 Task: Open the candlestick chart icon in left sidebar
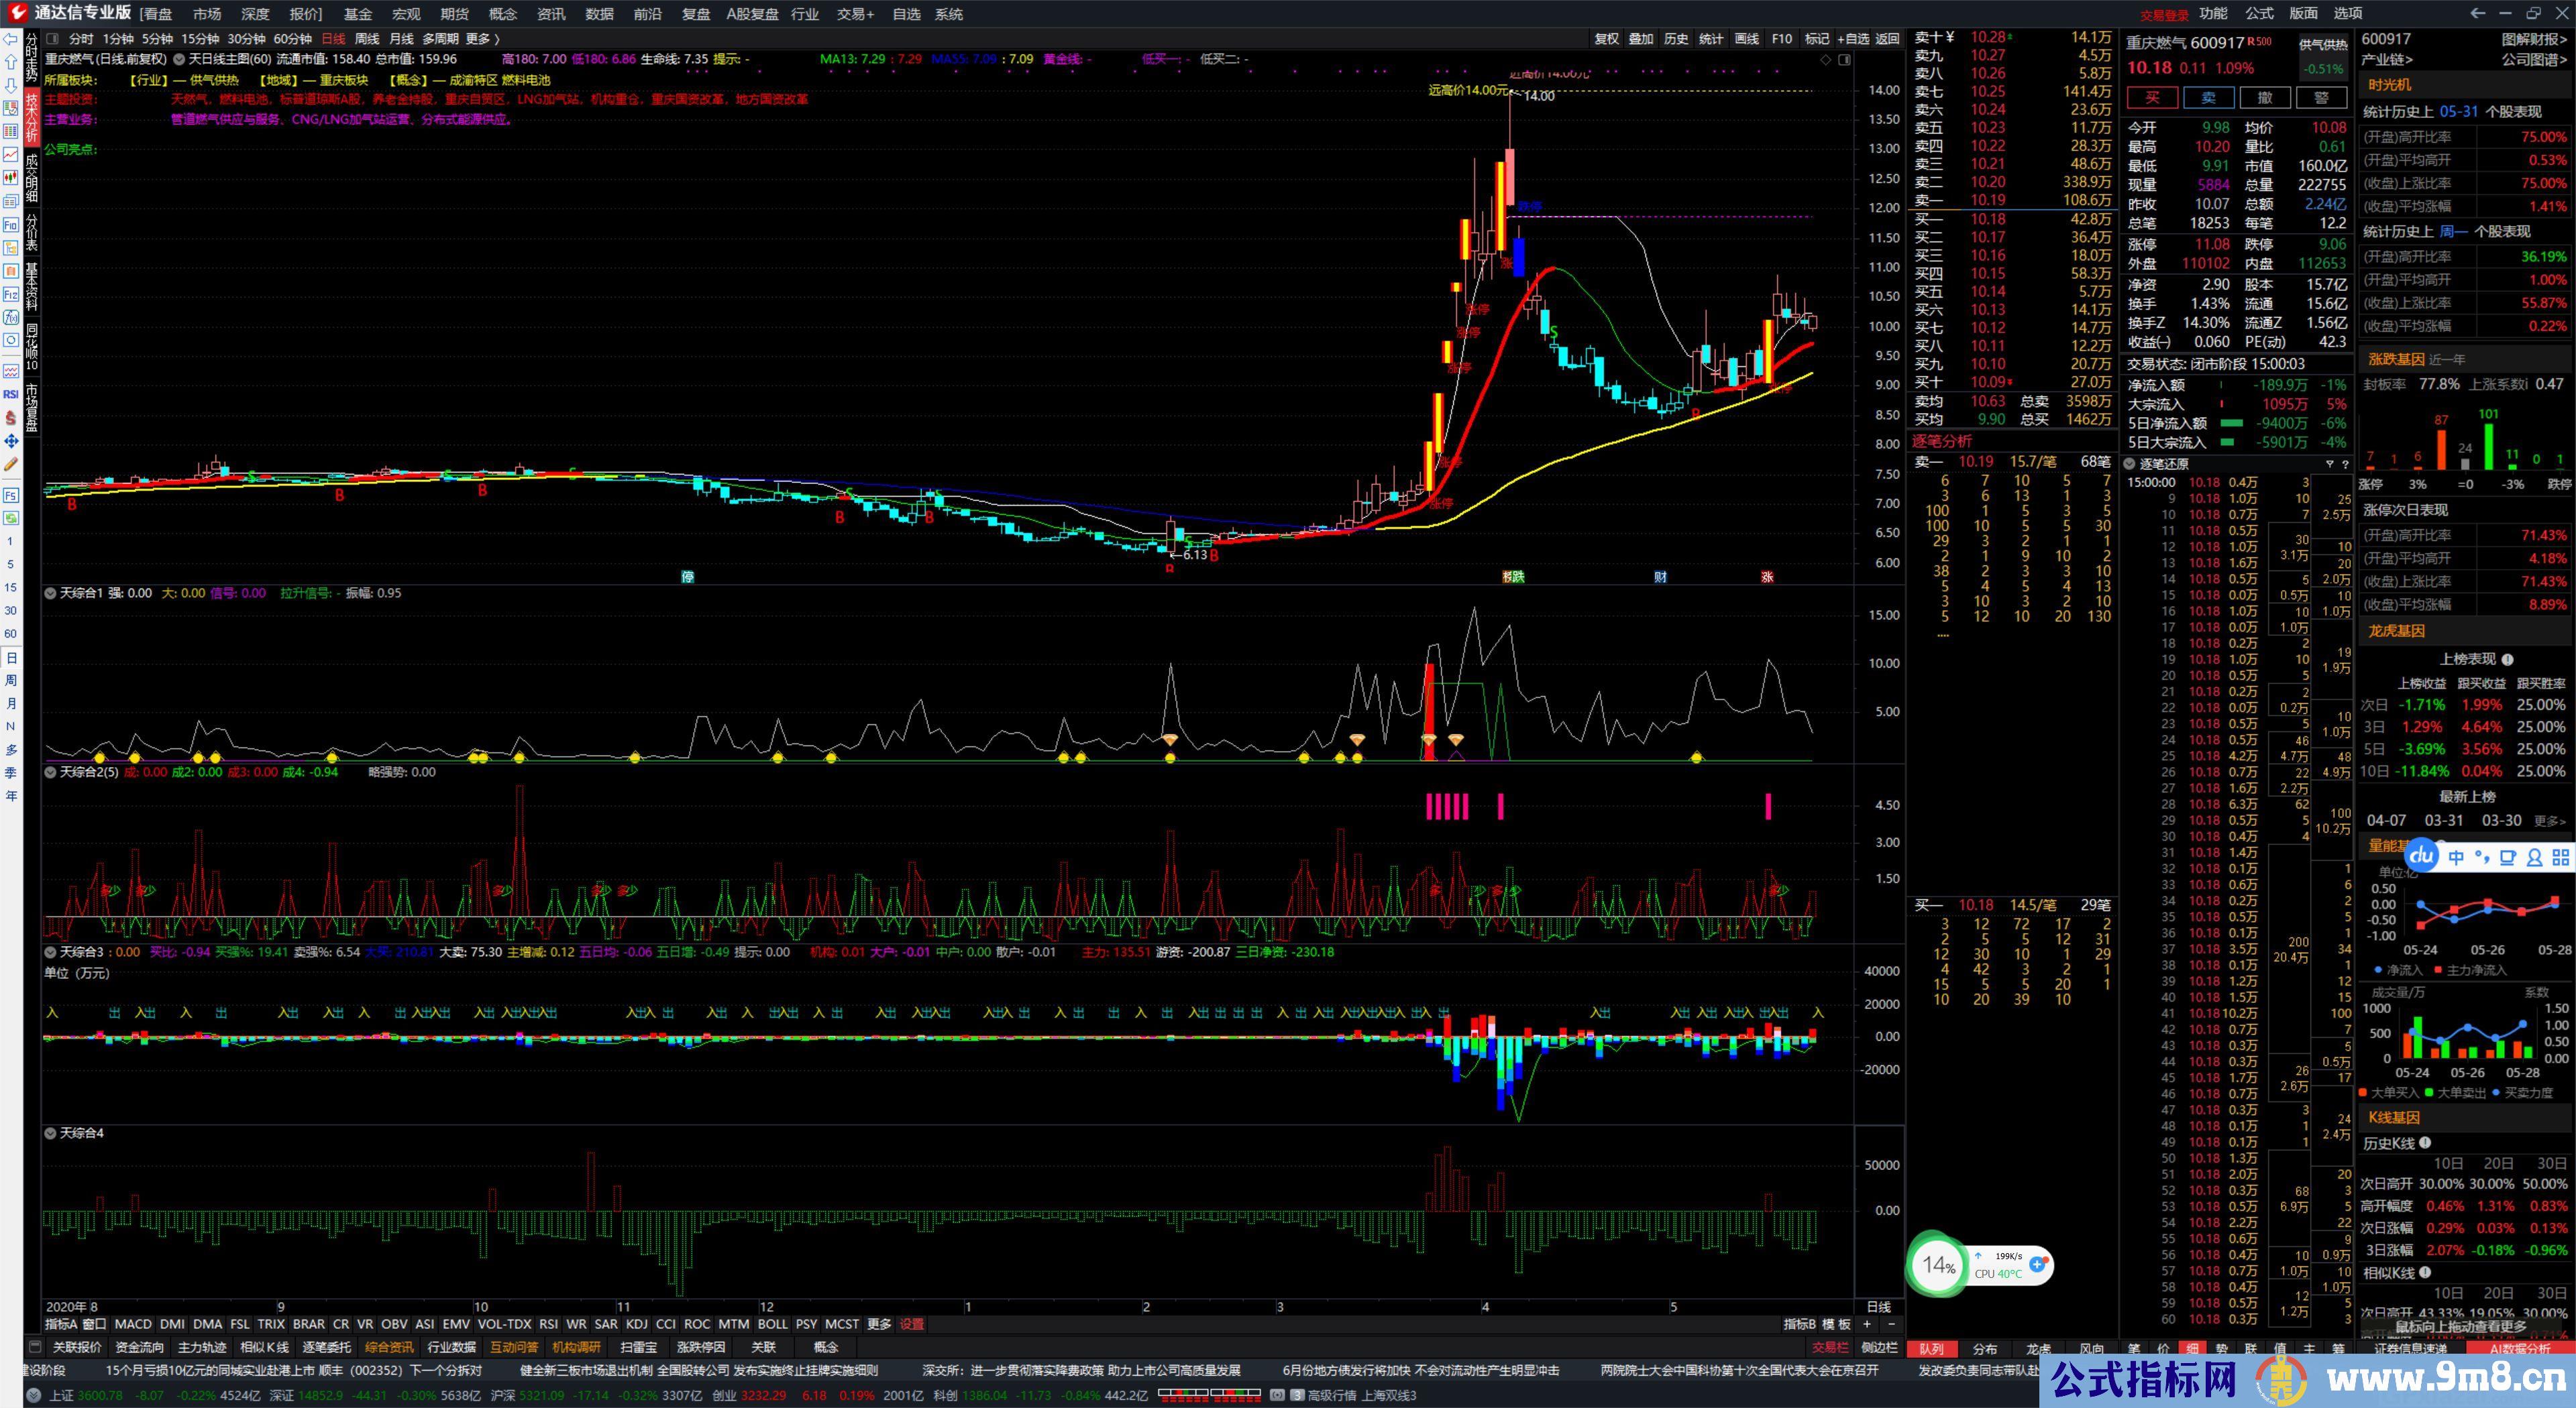[x=11, y=178]
